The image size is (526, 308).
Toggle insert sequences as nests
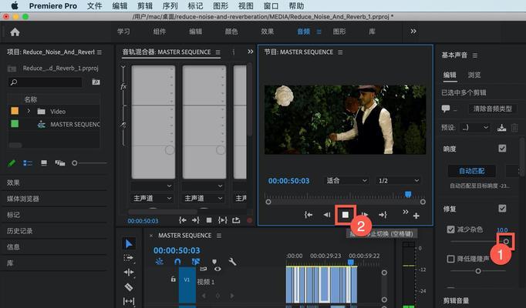tap(160, 262)
